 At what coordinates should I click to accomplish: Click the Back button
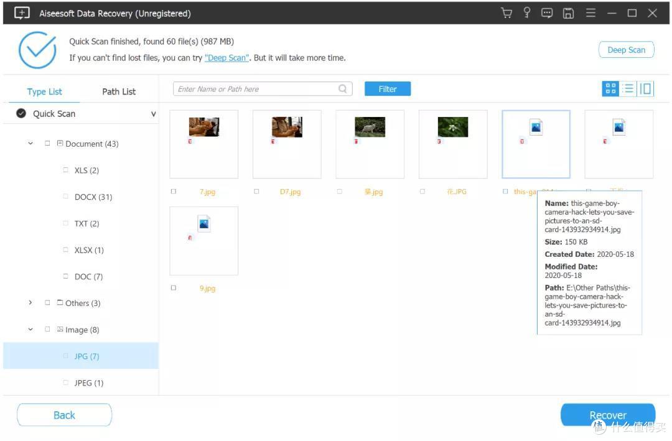64,415
